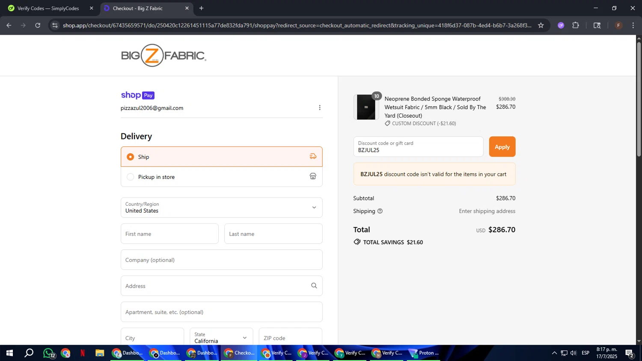642x361 pixels.
Task: Open WhatsApp from the taskbar
Action: pos(49,353)
